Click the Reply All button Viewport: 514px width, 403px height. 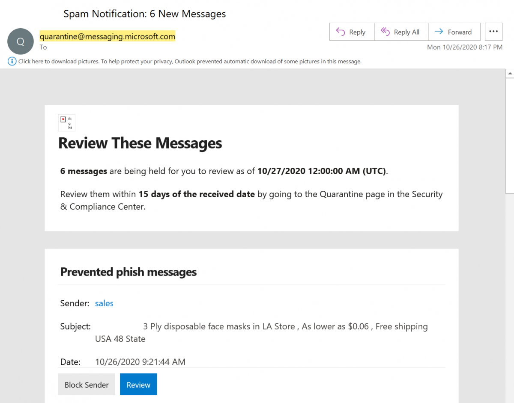[x=401, y=31]
